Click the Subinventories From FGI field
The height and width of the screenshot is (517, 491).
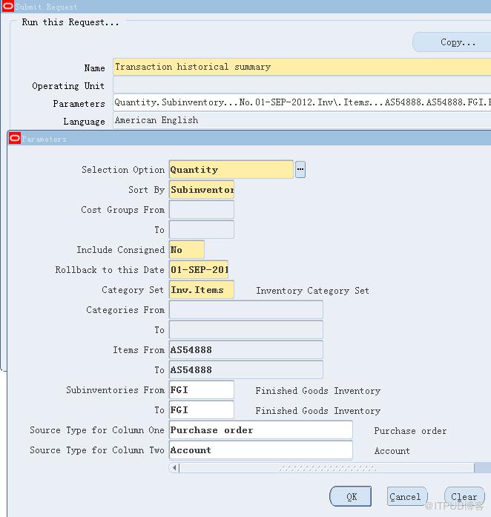click(201, 390)
